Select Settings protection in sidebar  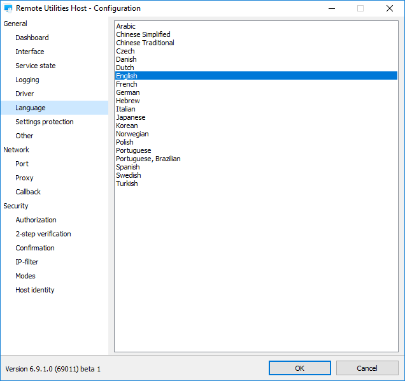pyautogui.click(x=45, y=122)
